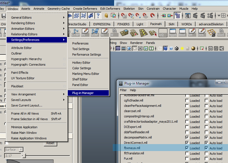Expand the Animation Editors submenu
Screen dimensions: 228x163
point(36,29)
